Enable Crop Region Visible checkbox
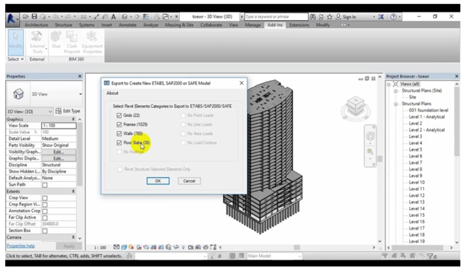 pos(45,205)
